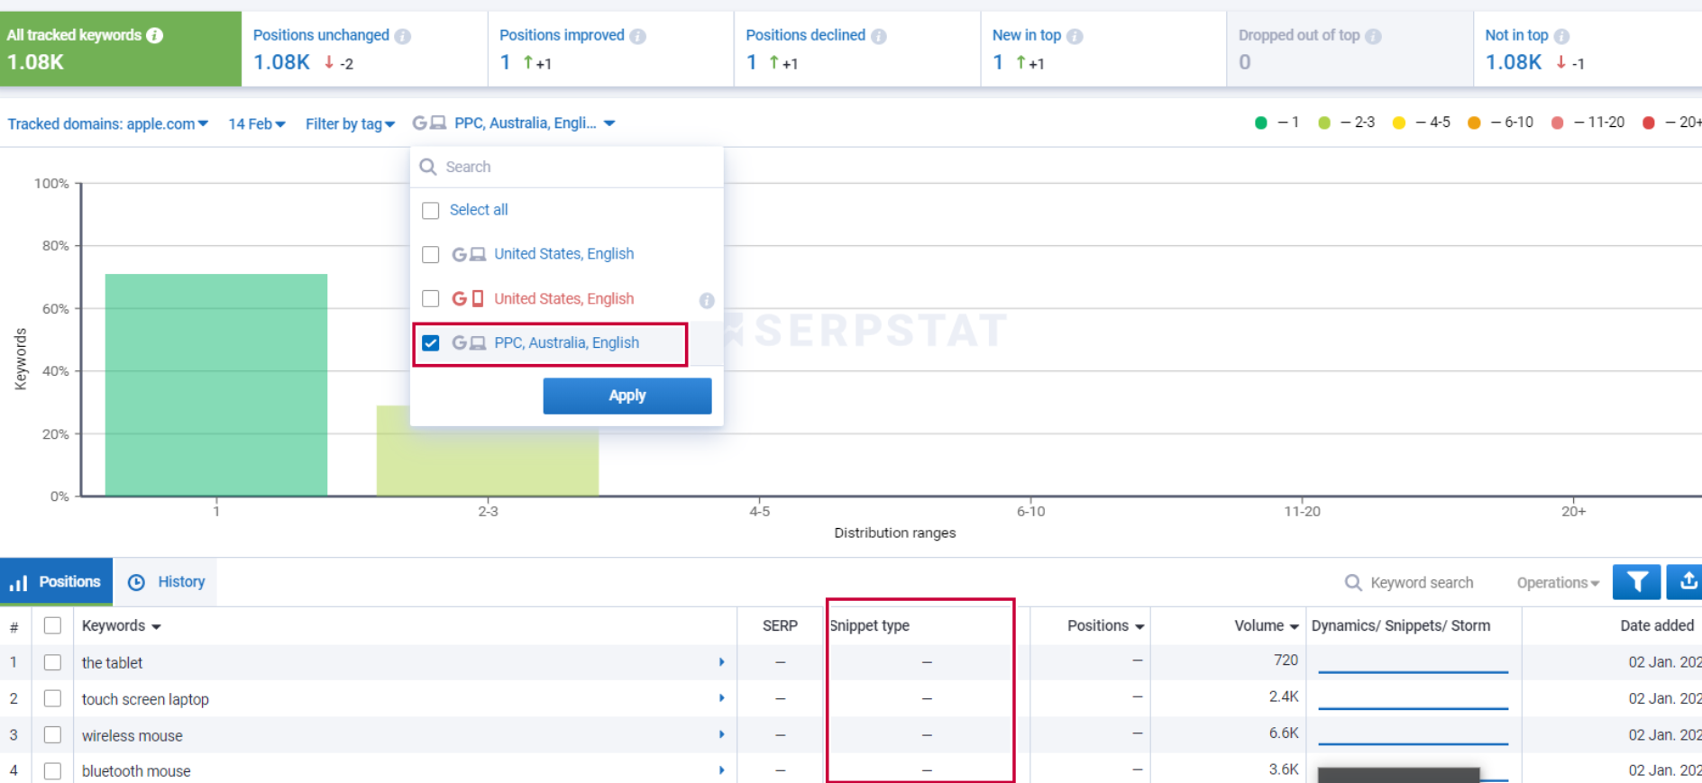Click the green bar for range 1
The height and width of the screenshot is (783, 1702).
[216, 385]
